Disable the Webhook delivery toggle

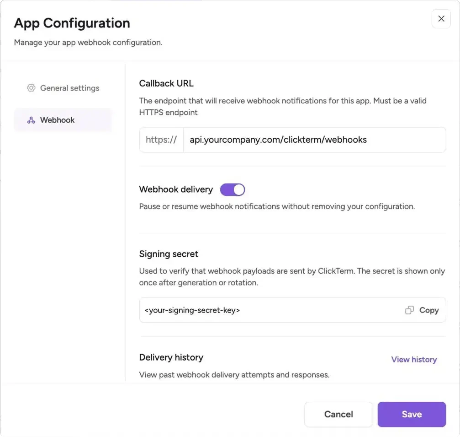233,189
